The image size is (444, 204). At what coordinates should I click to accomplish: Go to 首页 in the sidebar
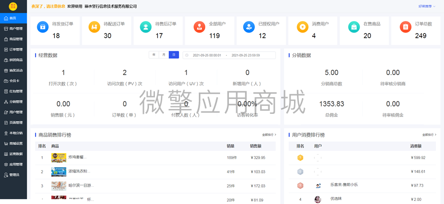(x=13, y=18)
